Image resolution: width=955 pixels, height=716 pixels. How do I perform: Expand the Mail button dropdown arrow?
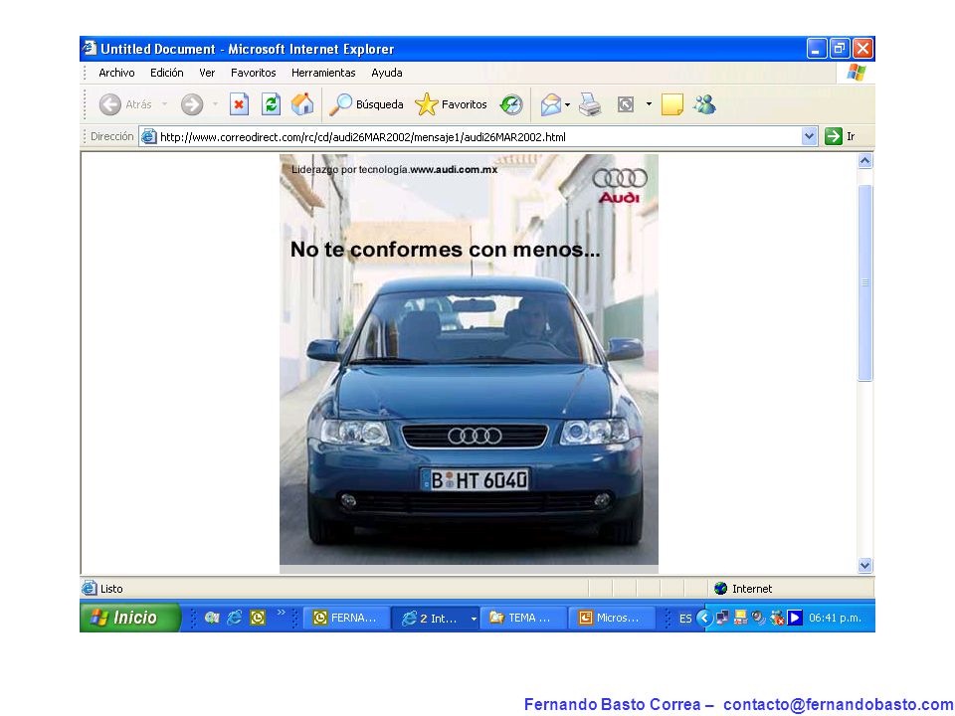point(568,104)
